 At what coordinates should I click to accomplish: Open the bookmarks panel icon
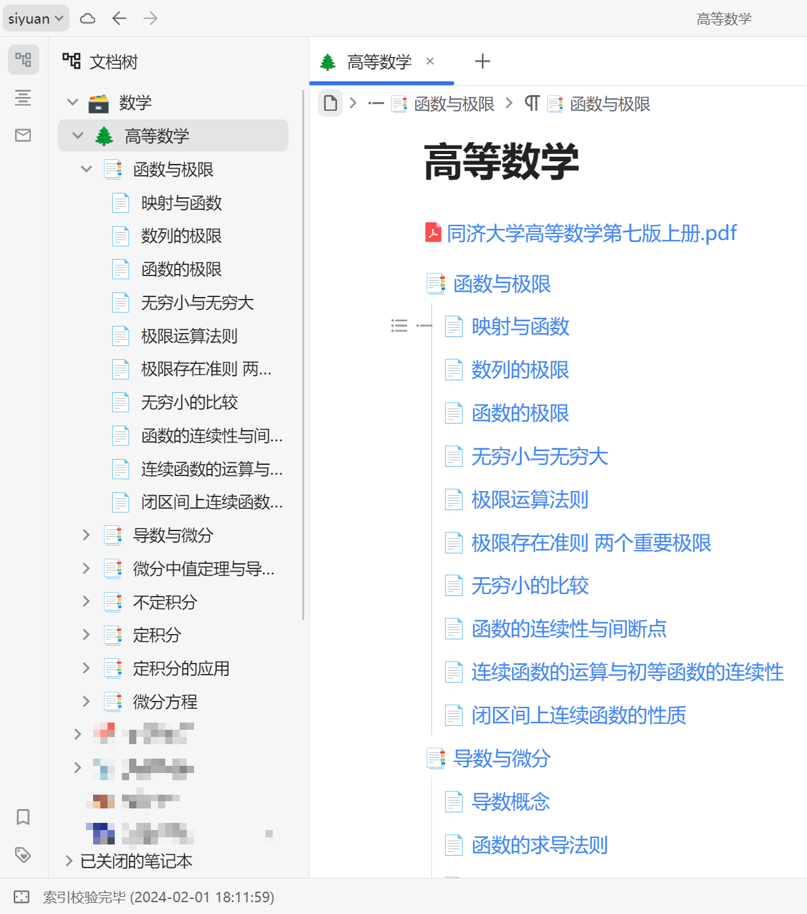coord(24,818)
